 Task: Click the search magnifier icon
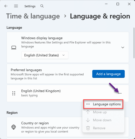click(x=42, y=6)
